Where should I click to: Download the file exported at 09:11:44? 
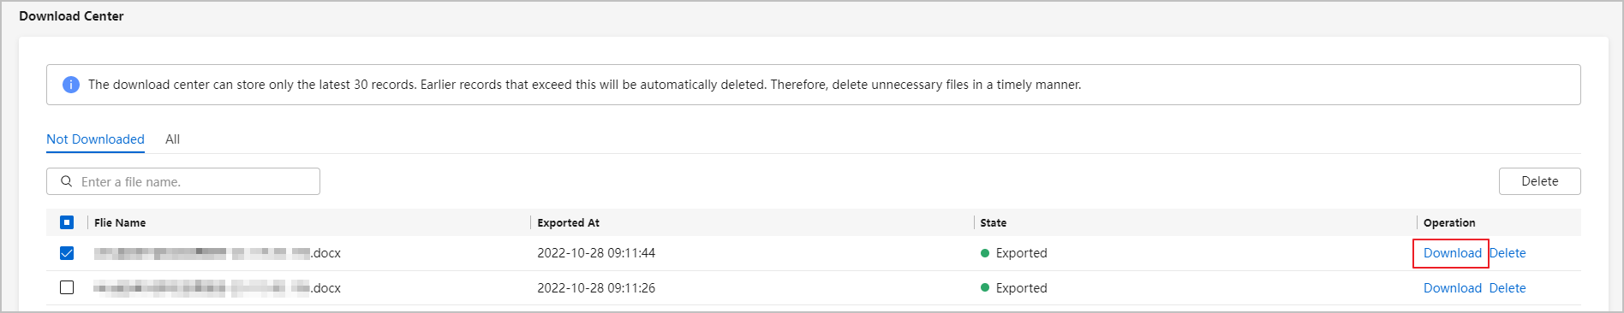1452,253
